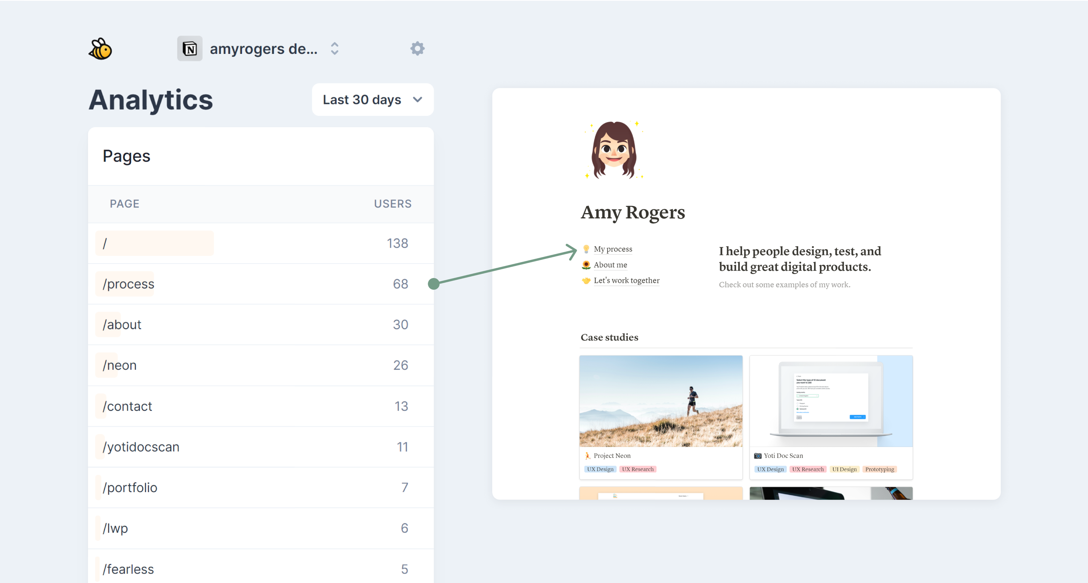Select the /process page row
The image size is (1088, 583).
point(261,284)
